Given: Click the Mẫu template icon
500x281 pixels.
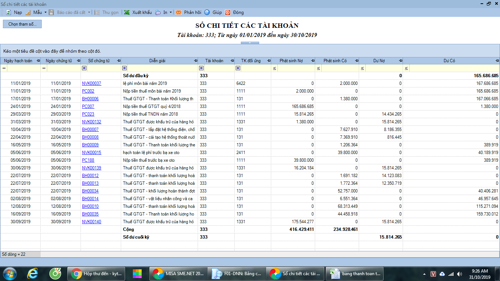Looking at the screenshot, I should click(x=28, y=12).
